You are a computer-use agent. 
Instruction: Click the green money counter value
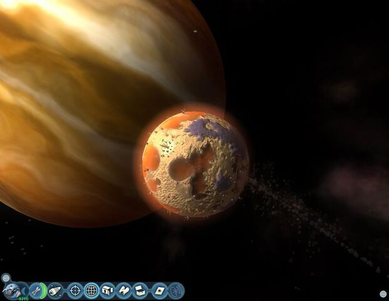pos(24,298)
